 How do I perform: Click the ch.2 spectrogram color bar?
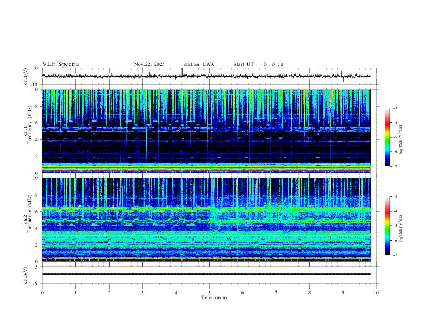(388, 226)
